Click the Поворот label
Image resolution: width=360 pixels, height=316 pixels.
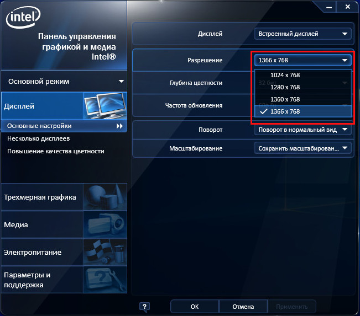210,130
